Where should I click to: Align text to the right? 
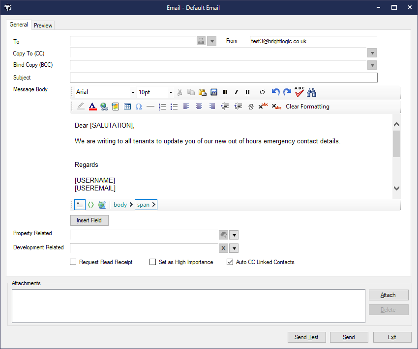coord(212,107)
